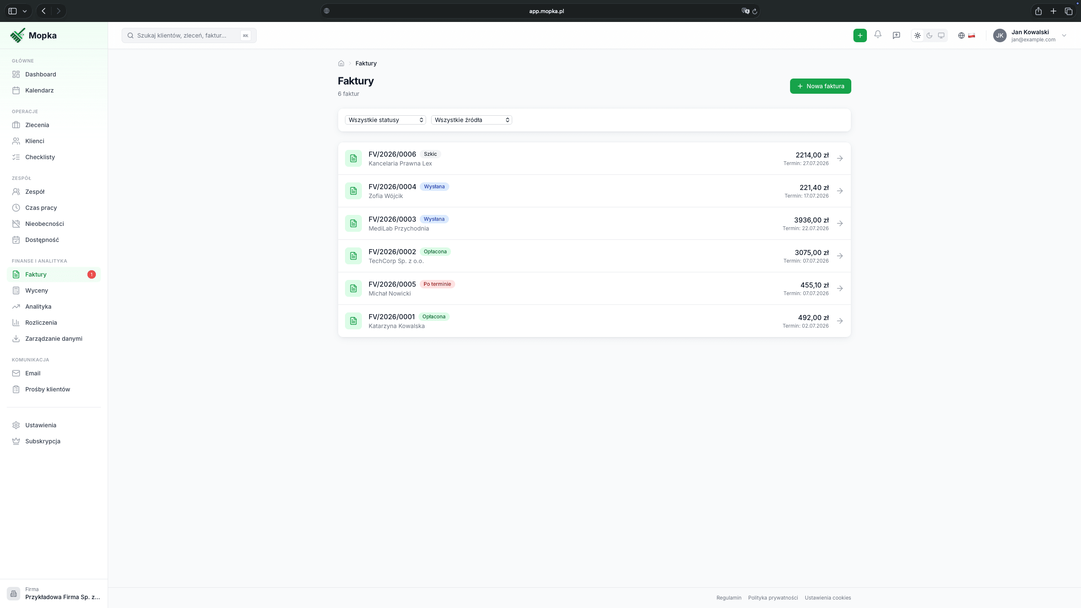Open the Przykładowa Firma company switcher

click(x=54, y=593)
